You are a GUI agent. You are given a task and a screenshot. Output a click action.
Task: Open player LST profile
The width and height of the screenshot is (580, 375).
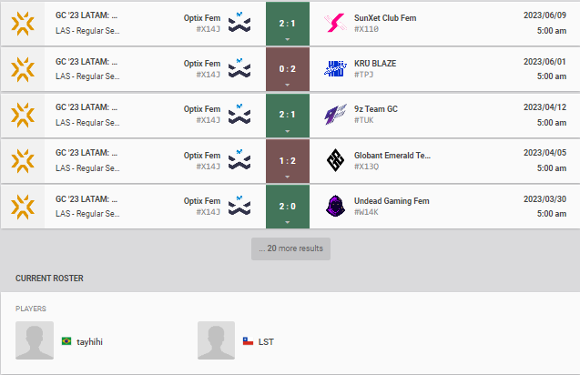tap(266, 341)
